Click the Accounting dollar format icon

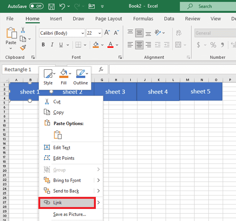(x=198, y=45)
